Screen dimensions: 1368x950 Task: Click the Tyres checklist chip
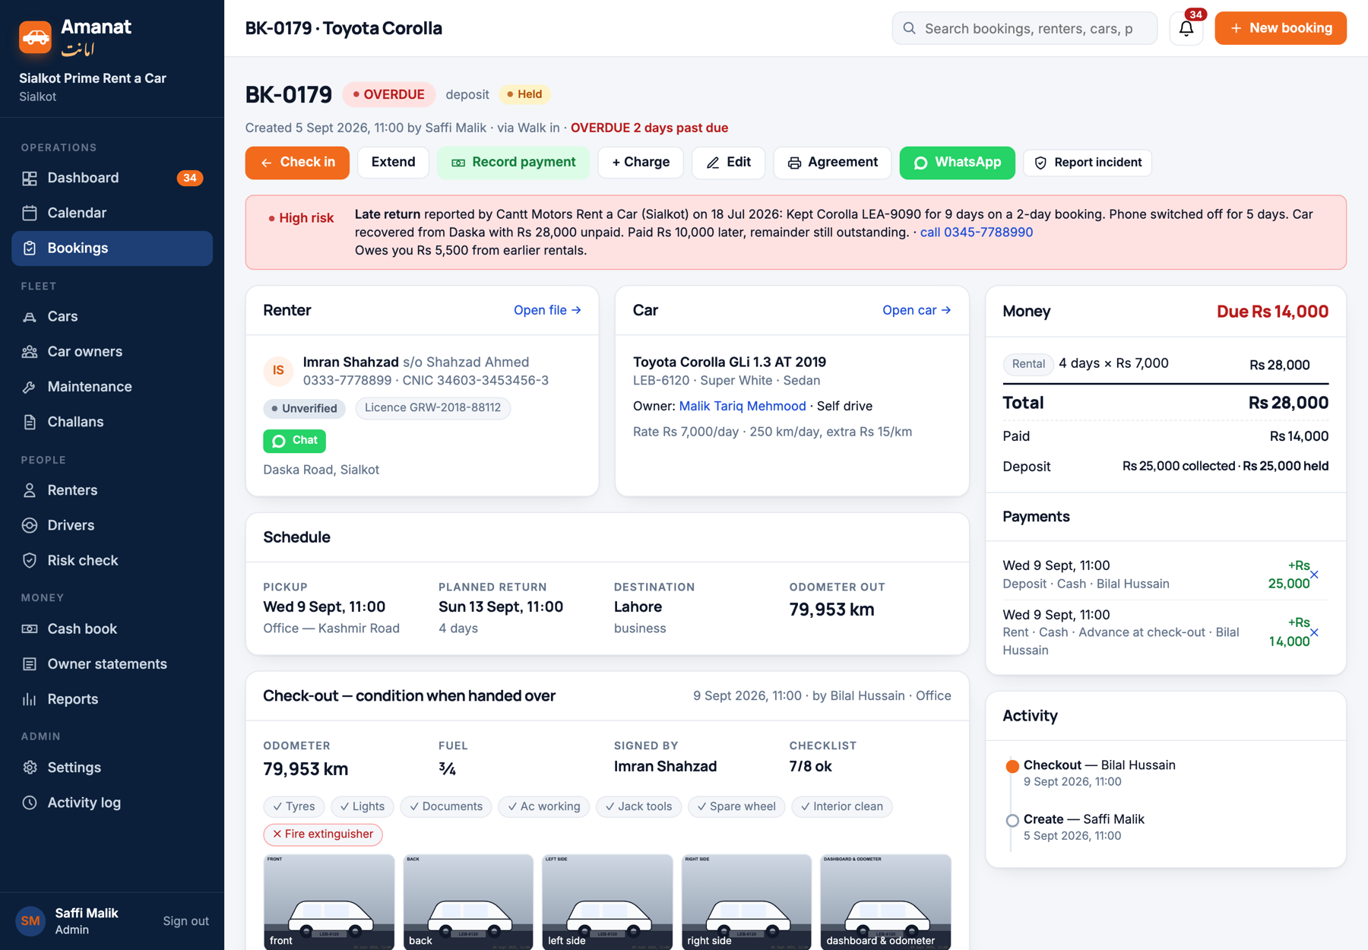pyautogui.click(x=294, y=807)
